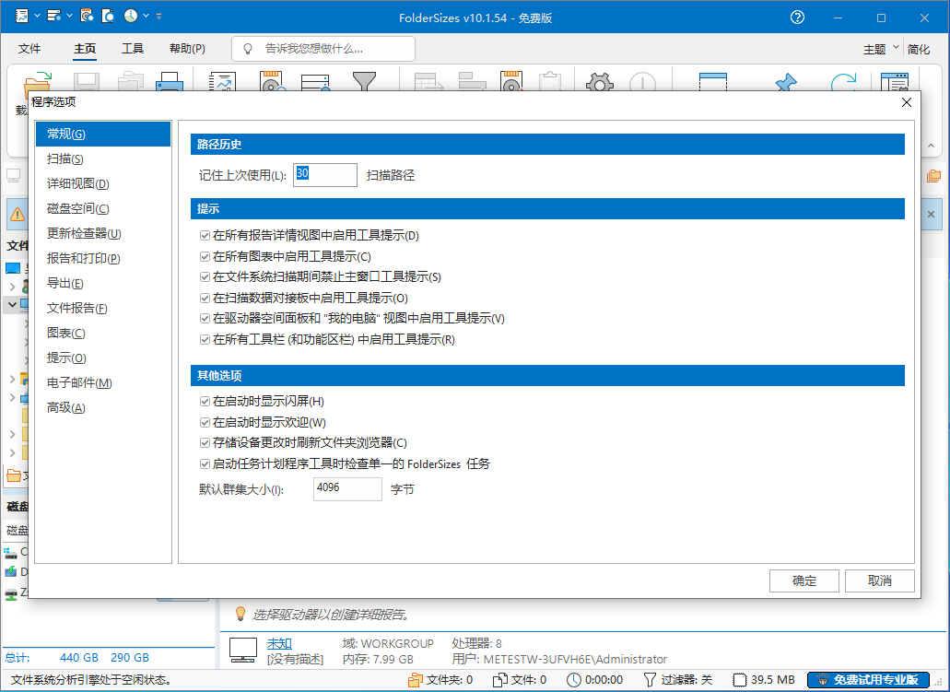The width and height of the screenshot is (950, 692).
Task: Open the 未知 computer link
Action: 279,643
